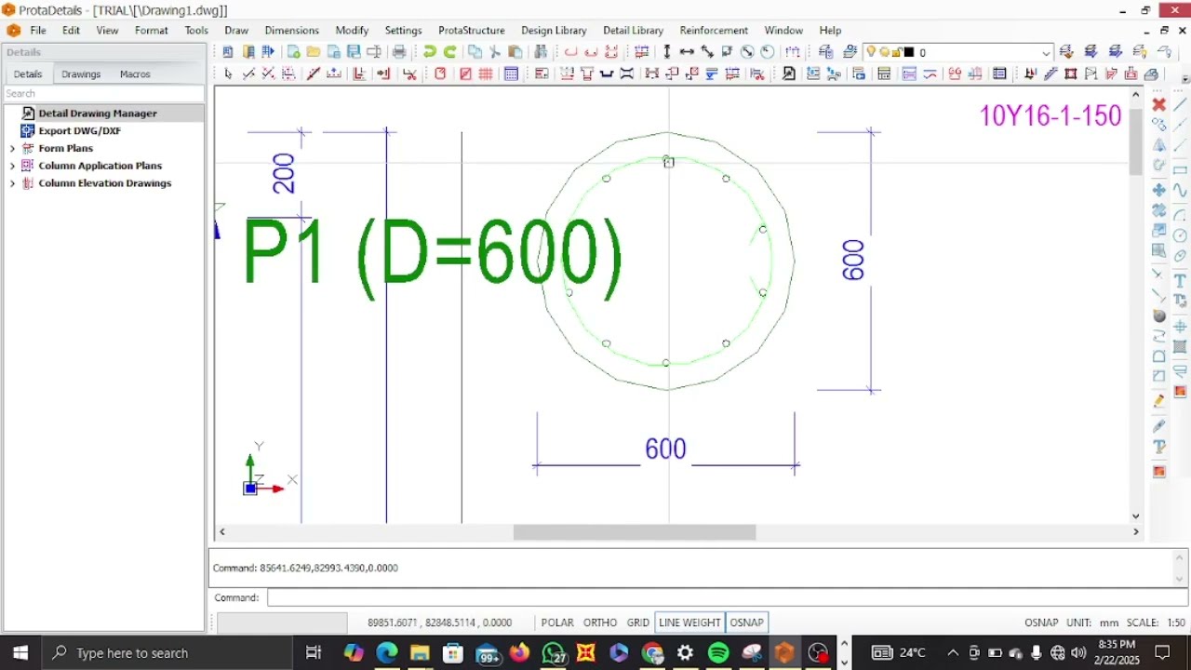
Task: Click the Layer manager icon
Action: pos(825,52)
